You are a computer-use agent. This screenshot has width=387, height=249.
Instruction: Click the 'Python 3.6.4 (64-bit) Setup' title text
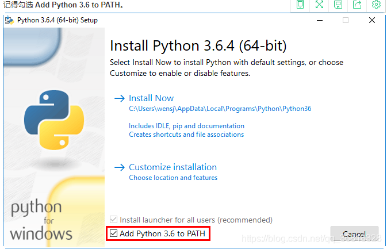click(x=58, y=20)
